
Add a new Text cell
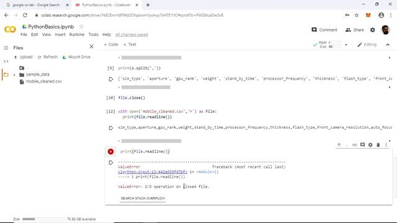pyautogui.click(x=130, y=45)
